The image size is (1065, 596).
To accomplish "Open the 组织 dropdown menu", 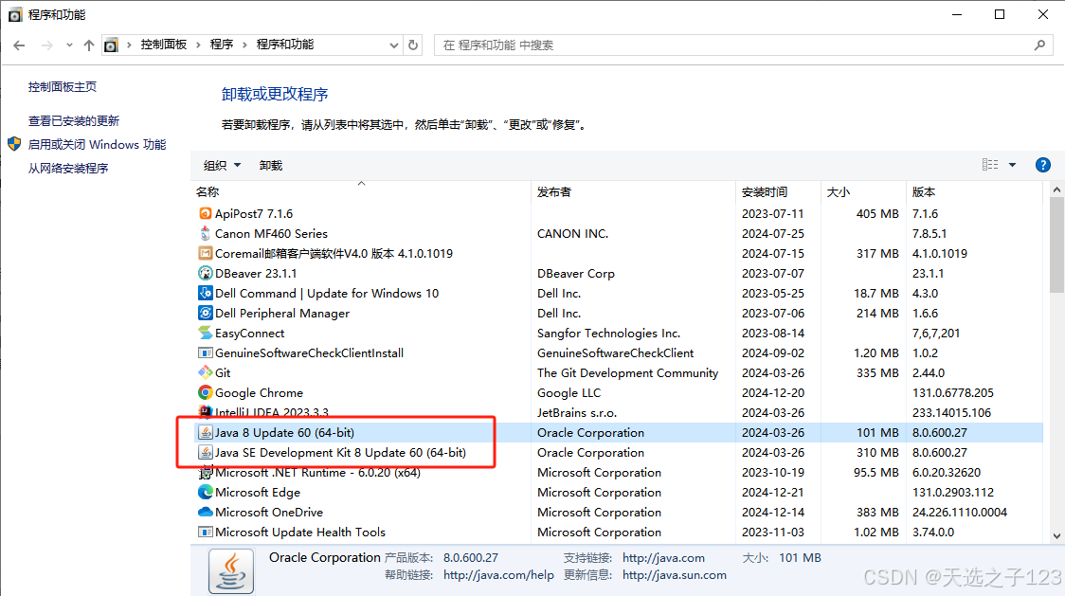I will tap(222, 165).
